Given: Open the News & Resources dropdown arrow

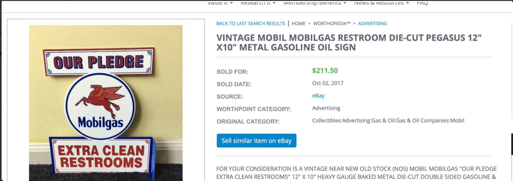Looking at the screenshot, I should tap(408, 3).
